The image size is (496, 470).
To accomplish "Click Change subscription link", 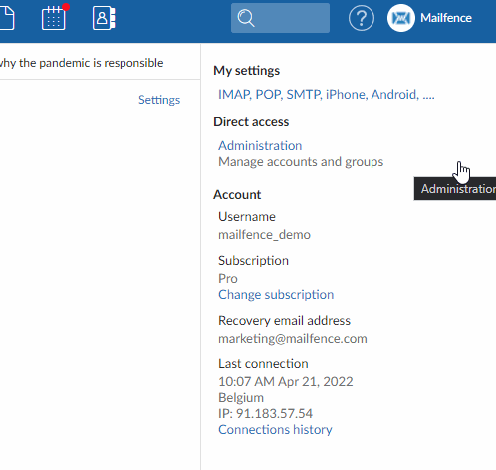I will click(276, 295).
